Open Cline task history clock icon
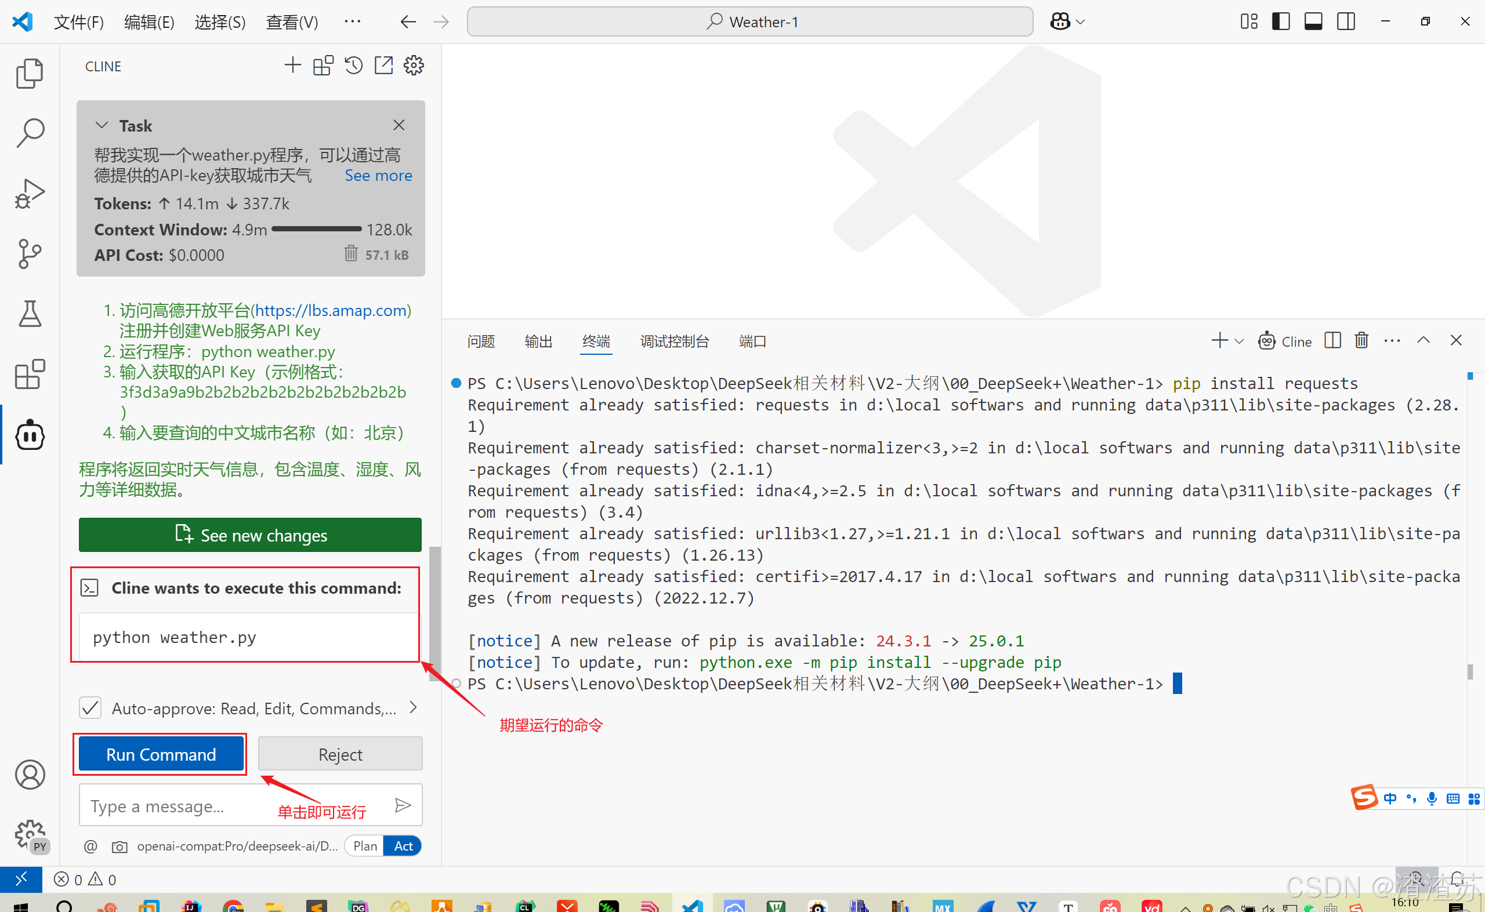This screenshot has width=1485, height=912. [x=354, y=65]
